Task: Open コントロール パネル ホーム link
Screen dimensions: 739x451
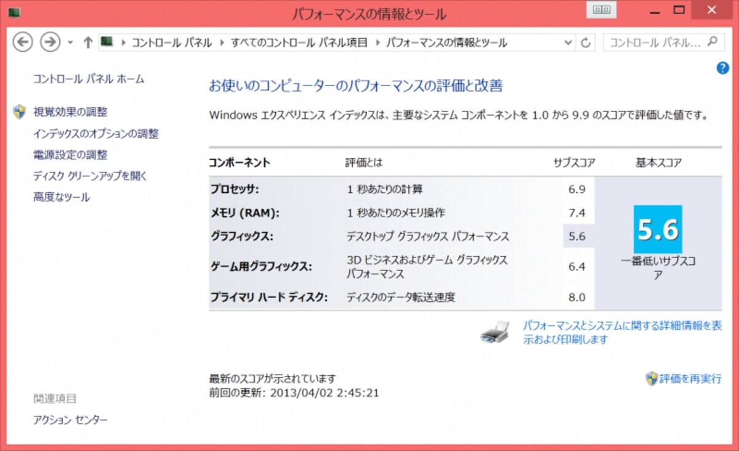Action: click(x=89, y=79)
